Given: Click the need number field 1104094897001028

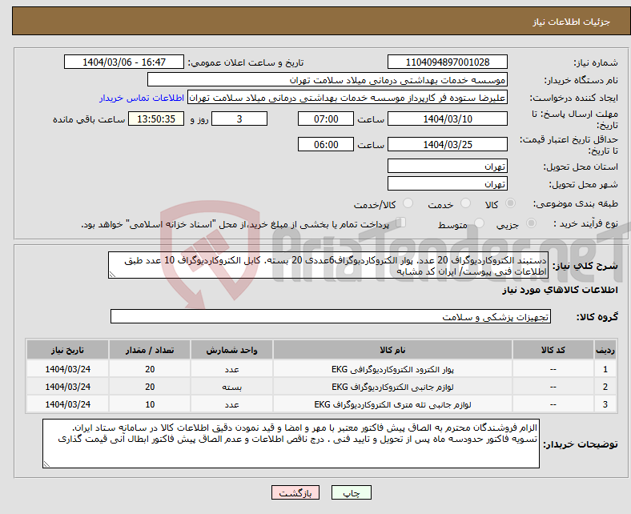Looking at the screenshot, I should [x=448, y=62].
